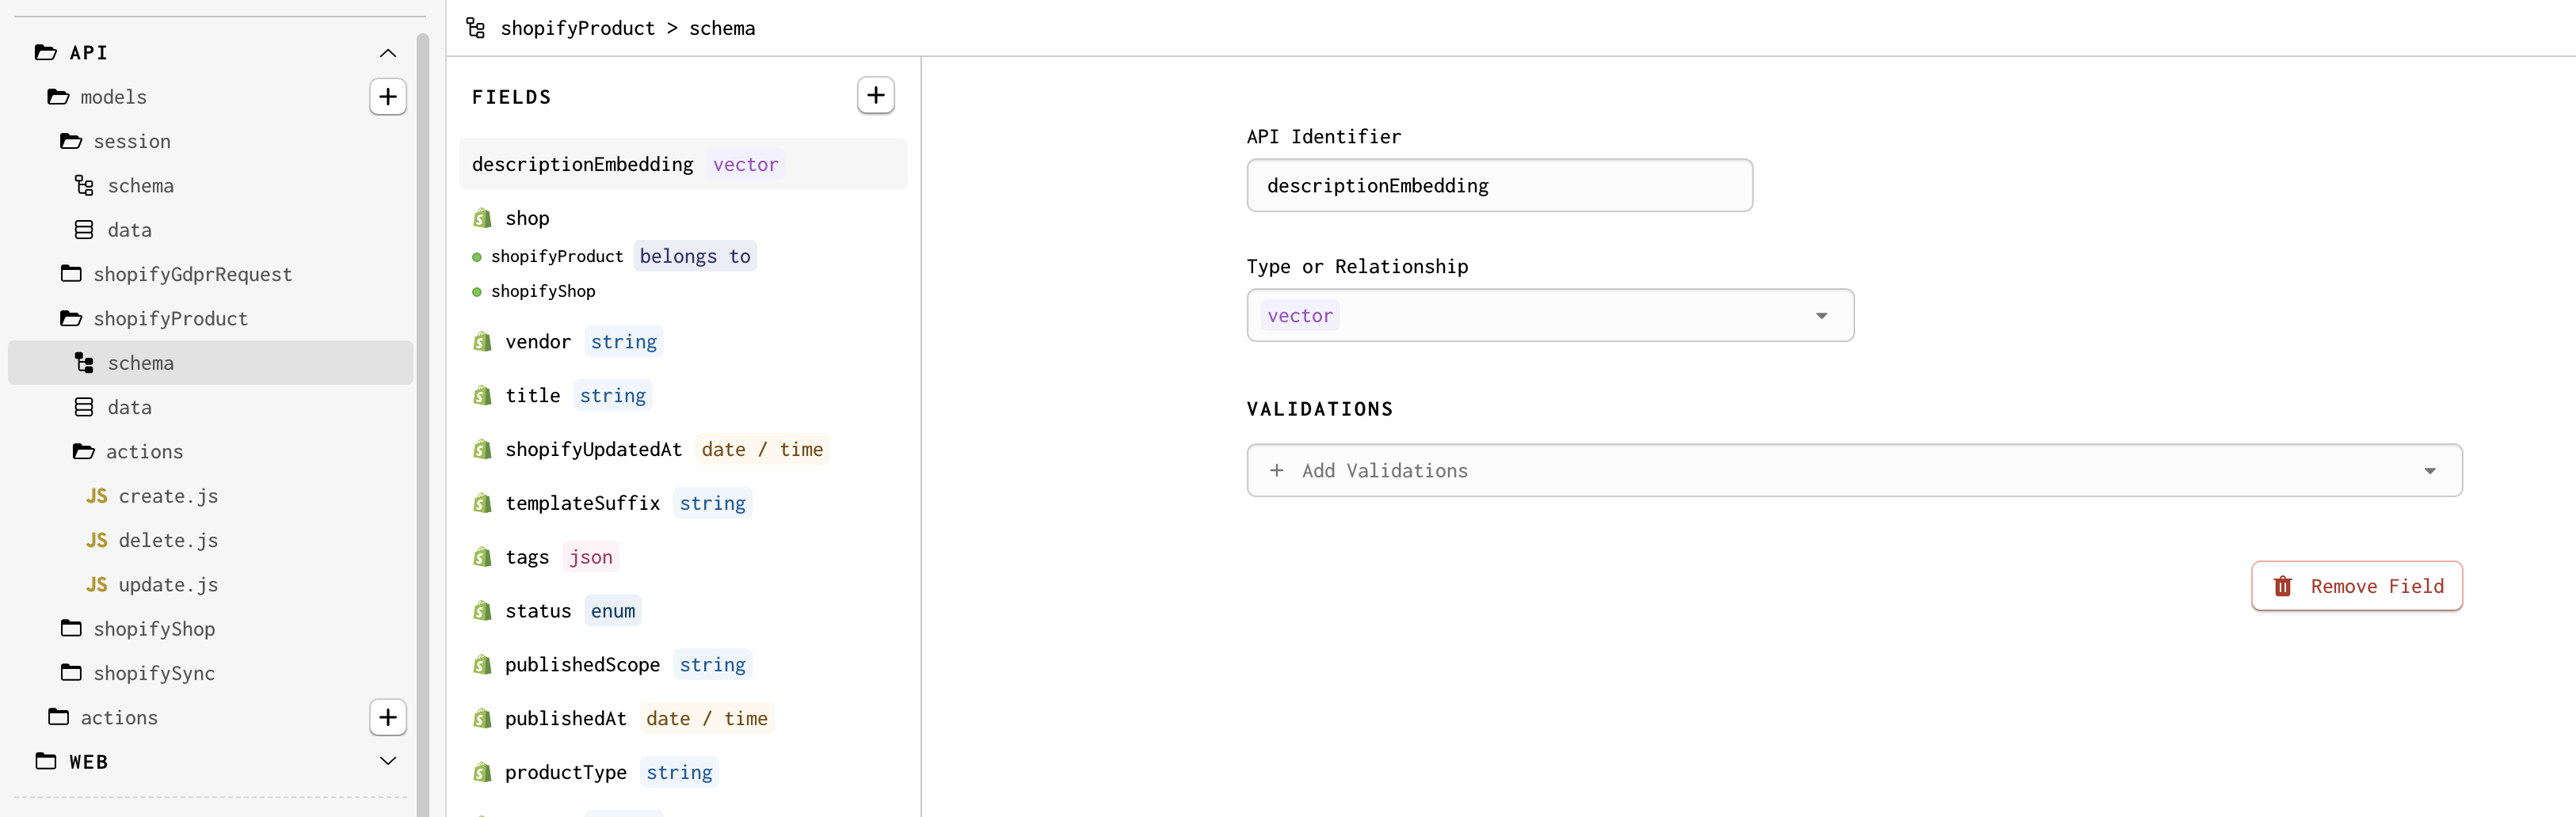This screenshot has height=817, width=2576.
Task: Select the tags json field
Action: pyautogui.click(x=683, y=557)
